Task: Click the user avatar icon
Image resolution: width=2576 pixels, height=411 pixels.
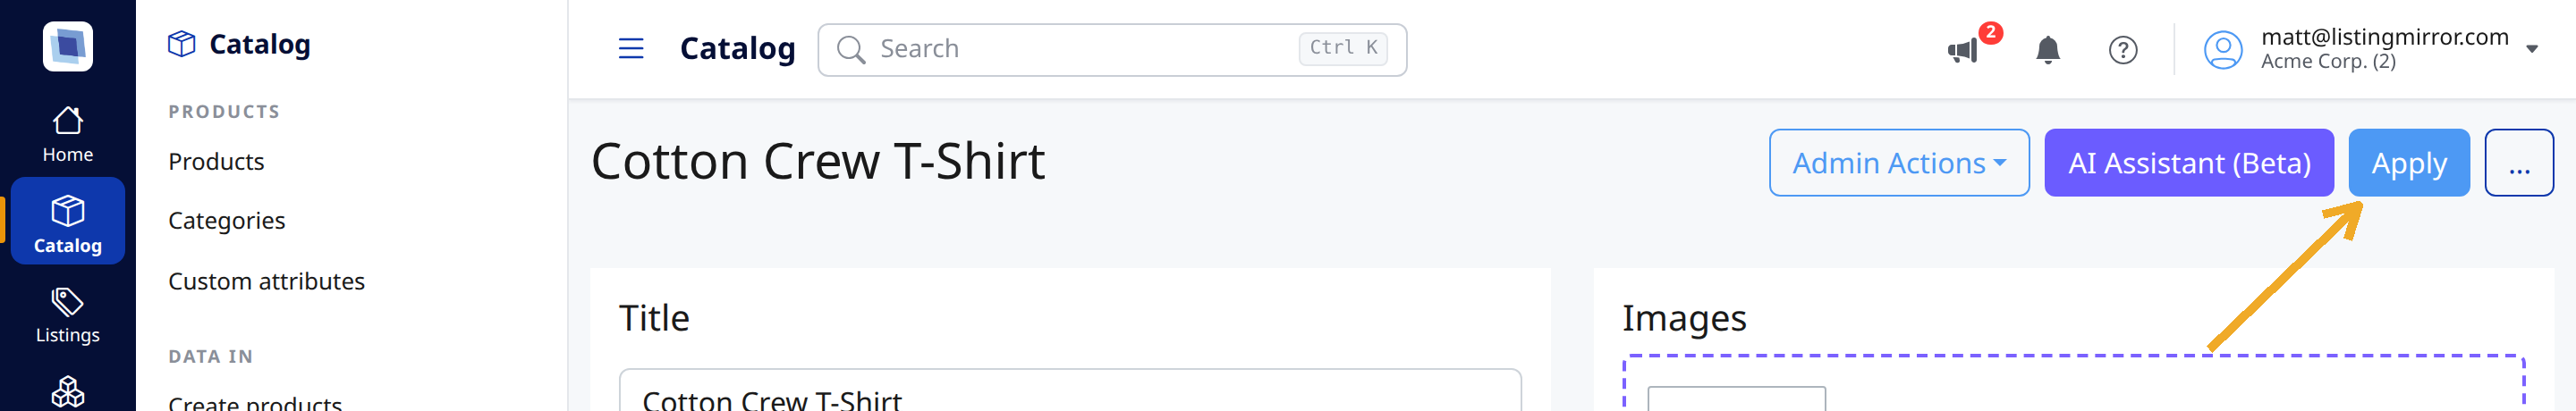Action: [x=2222, y=50]
